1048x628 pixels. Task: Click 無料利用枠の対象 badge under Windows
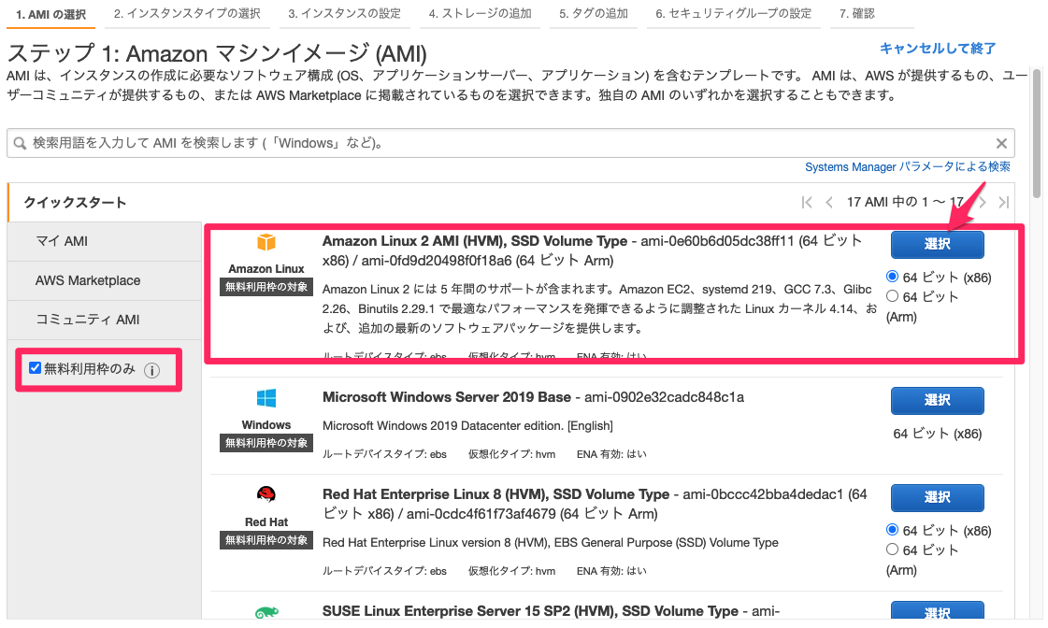266,443
